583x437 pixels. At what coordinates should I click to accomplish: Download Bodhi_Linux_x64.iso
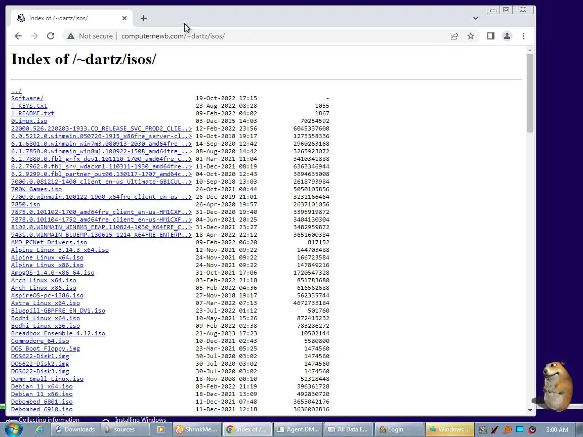pos(46,318)
